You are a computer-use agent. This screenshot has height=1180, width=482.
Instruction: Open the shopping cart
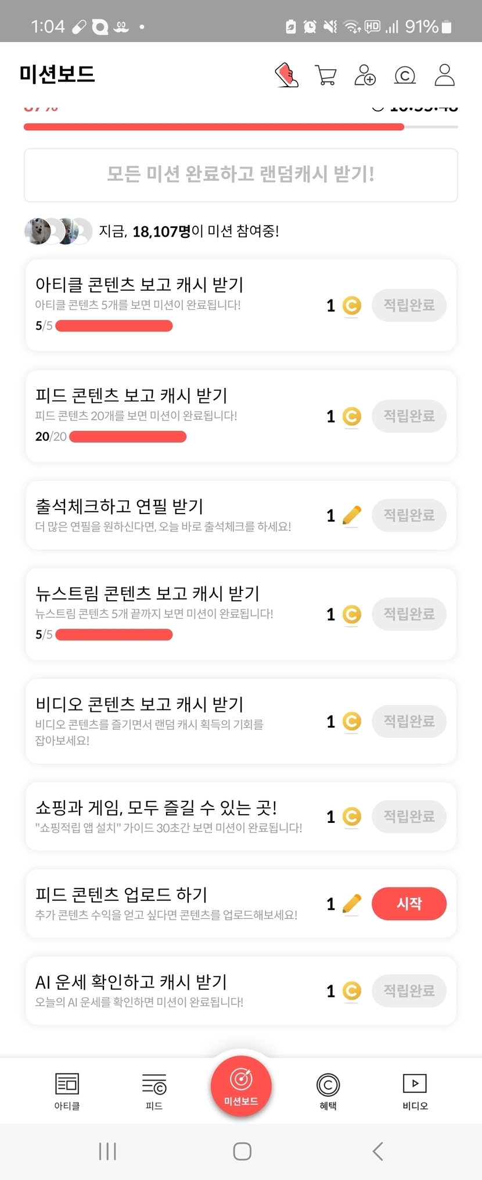point(325,75)
